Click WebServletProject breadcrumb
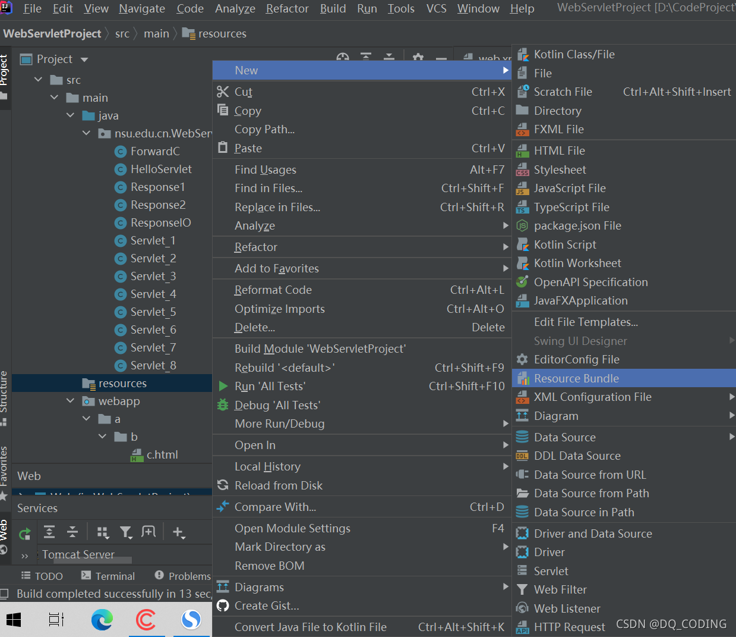736x637 pixels. pos(52,34)
